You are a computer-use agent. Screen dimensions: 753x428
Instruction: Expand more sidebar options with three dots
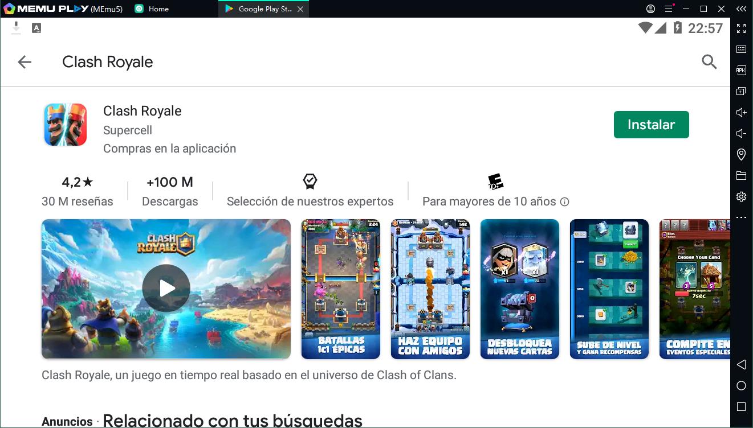point(741,217)
